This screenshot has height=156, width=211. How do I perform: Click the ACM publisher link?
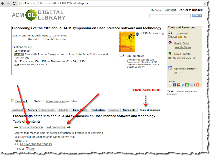(x=16, y=65)
